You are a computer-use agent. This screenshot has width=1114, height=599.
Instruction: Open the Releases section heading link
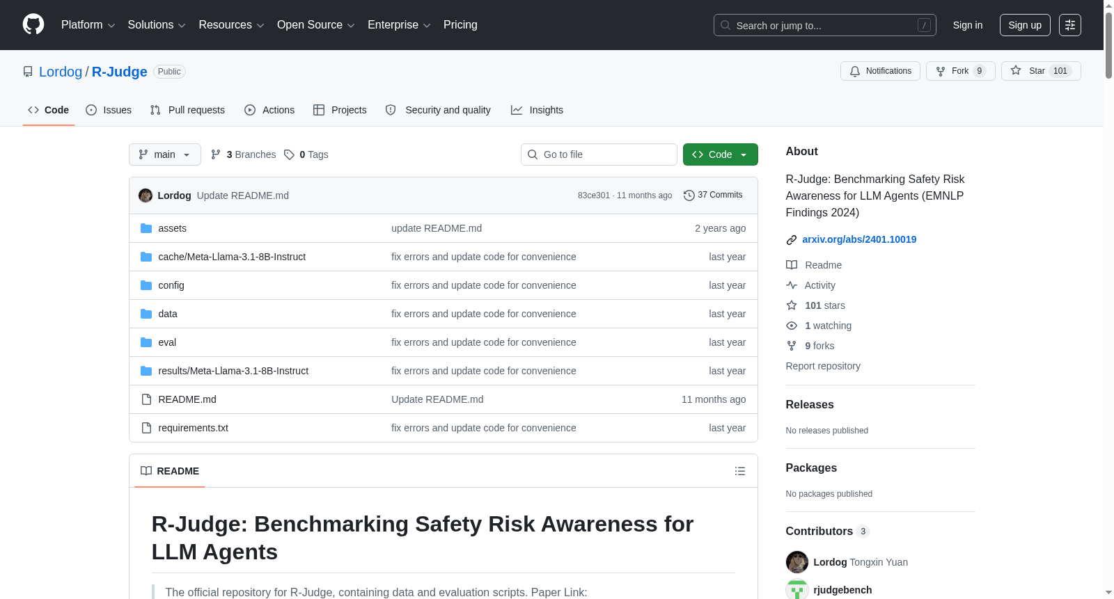click(x=810, y=405)
